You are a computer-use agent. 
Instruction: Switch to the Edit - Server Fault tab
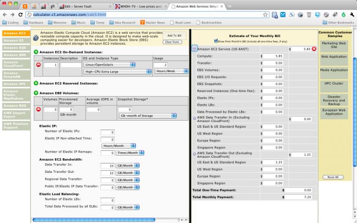(85, 7)
